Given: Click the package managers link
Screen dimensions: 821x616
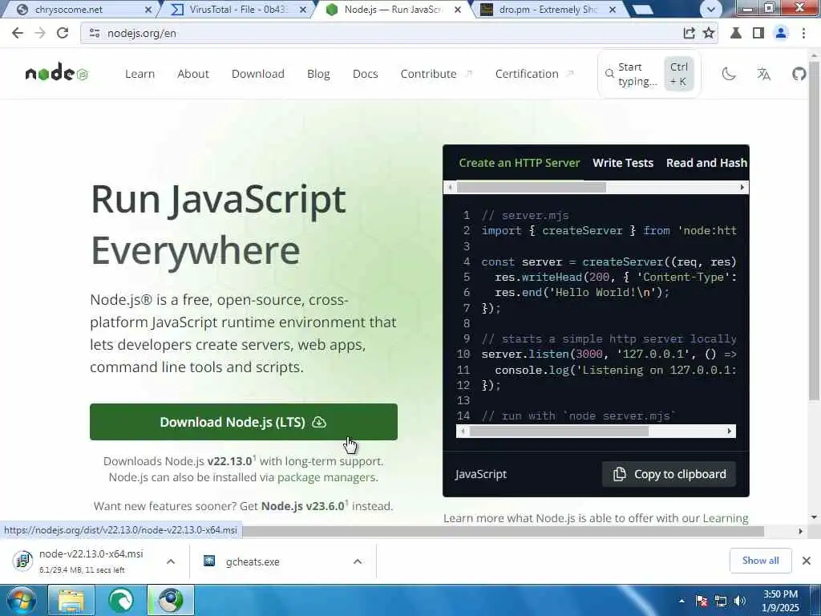Looking at the screenshot, I should [x=326, y=477].
